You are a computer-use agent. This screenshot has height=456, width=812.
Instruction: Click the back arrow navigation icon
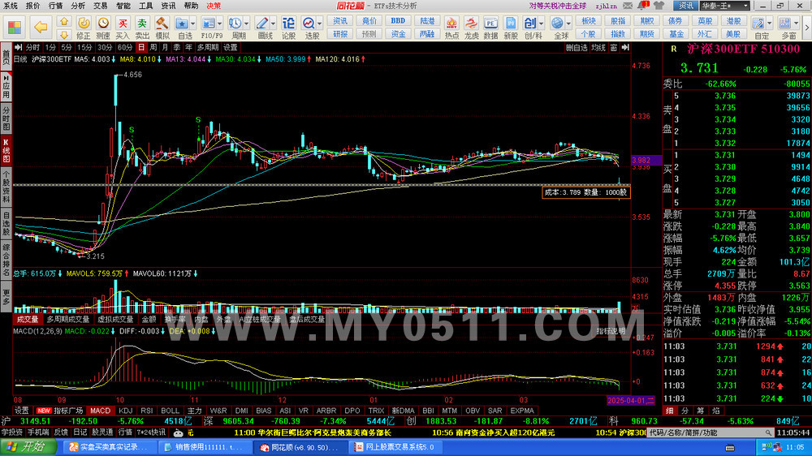click(40, 28)
